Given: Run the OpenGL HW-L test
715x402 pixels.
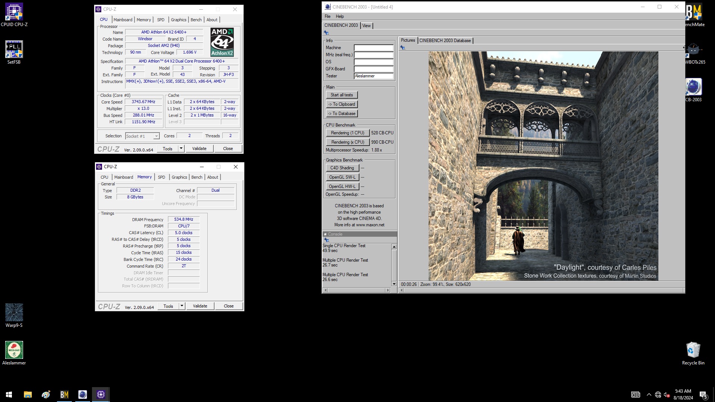Looking at the screenshot, I should click(342, 186).
